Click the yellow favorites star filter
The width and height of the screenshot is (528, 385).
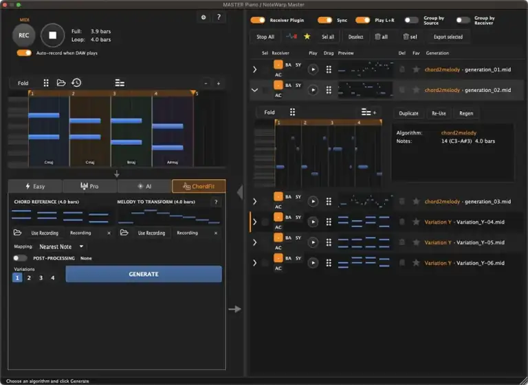click(307, 36)
